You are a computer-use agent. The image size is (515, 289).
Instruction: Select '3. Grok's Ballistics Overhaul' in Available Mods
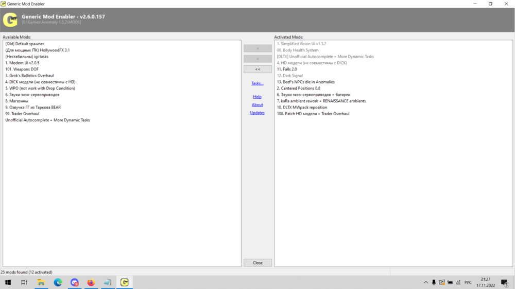point(29,76)
